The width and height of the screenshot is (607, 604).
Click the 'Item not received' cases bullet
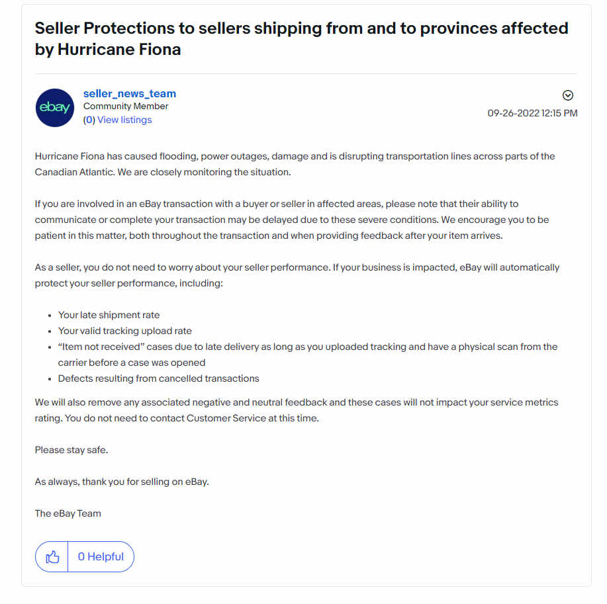(x=308, y=355)
